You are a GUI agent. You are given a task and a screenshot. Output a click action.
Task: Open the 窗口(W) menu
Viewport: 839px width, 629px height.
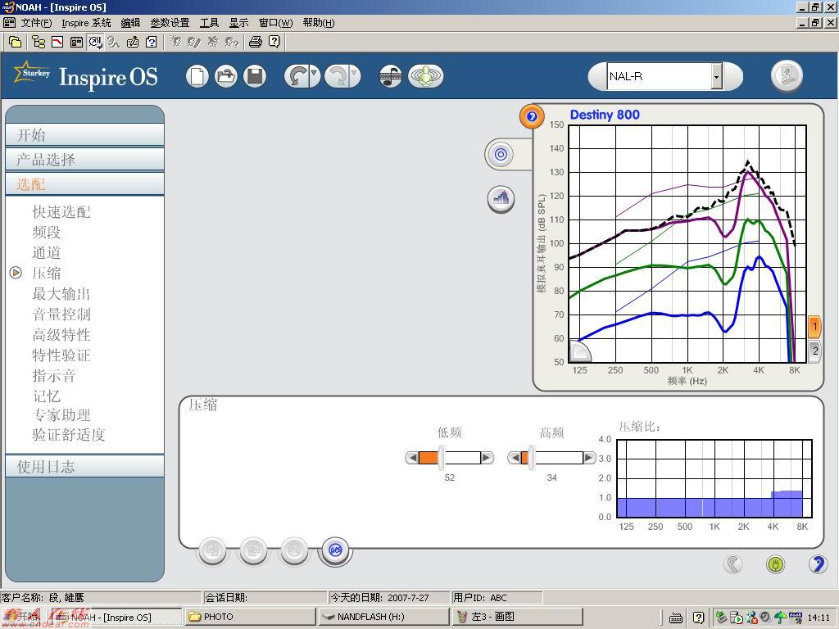click(x=275, y=23)
